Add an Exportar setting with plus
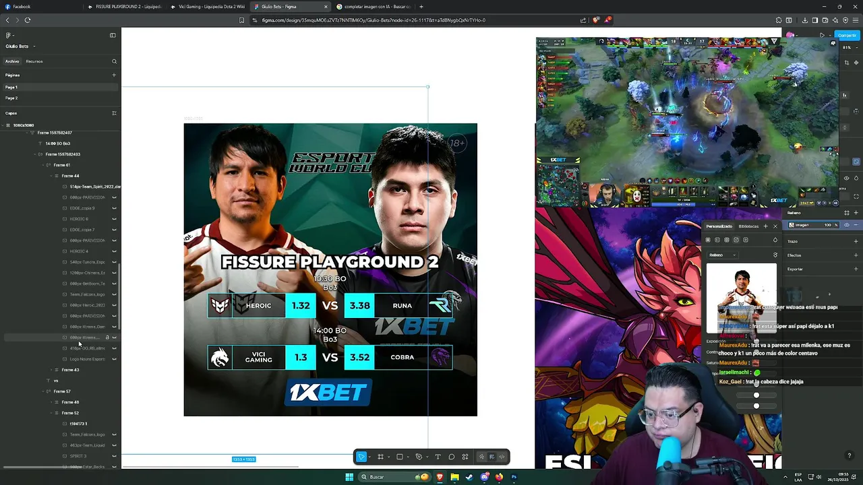Image resolution: width=863 pixels, height=485 pixels. (856, 269)
